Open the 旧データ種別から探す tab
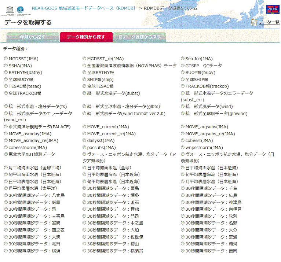The image size is (281, 262). (140, 37)
